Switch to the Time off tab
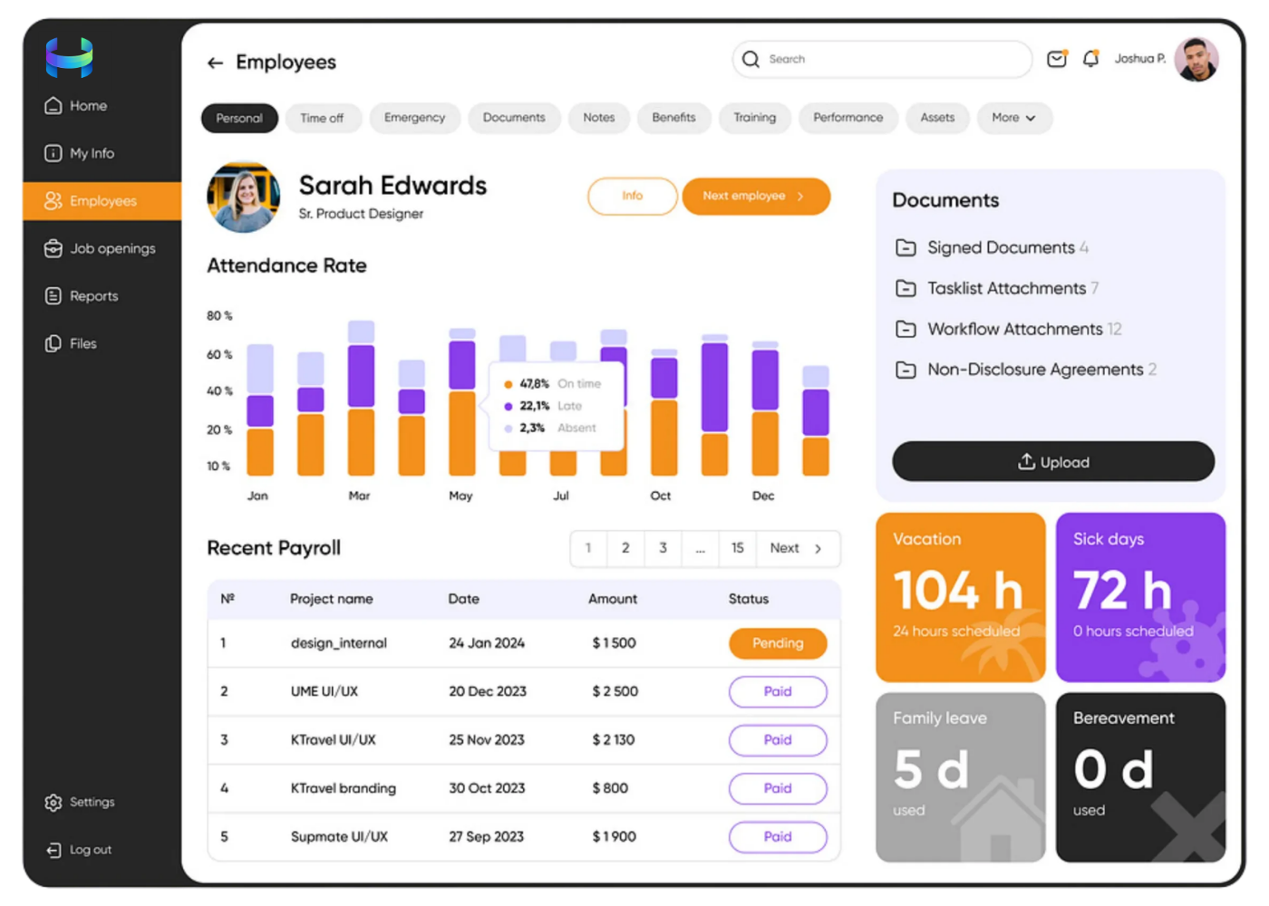The width and height of the screenshot is (1269, 906). pos(322,118)
